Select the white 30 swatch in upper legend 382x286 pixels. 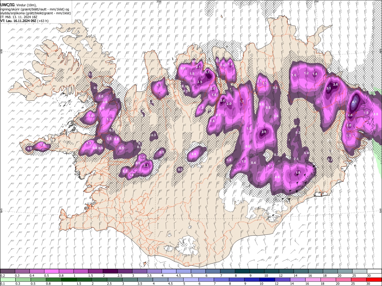click(x=374, y=271)
